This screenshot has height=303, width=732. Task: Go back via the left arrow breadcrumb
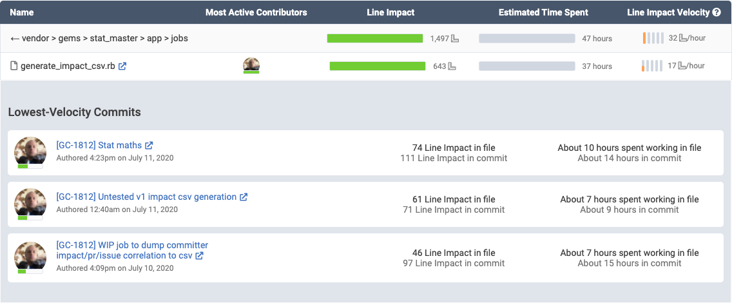pyautogui.click(x=15, y=39)
